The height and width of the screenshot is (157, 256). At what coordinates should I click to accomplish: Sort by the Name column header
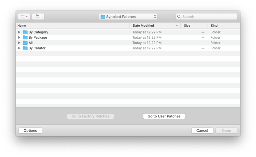pos(22,25)
